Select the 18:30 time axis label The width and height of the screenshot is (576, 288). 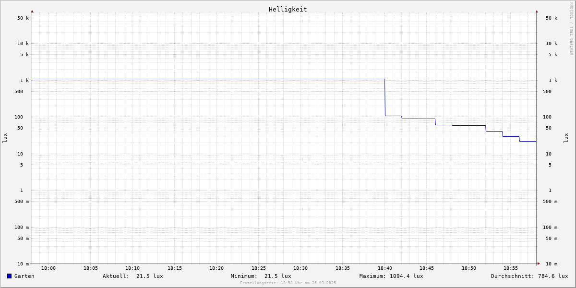300,268
